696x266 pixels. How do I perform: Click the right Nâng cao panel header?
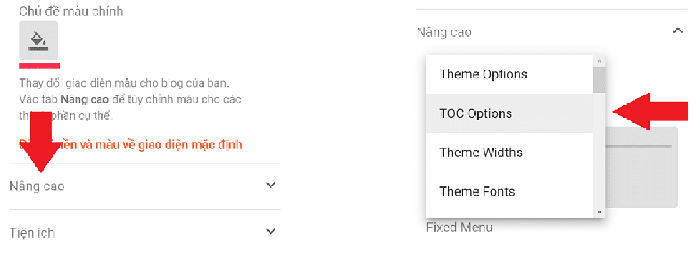pyautogui.click(x=444, y=32)
